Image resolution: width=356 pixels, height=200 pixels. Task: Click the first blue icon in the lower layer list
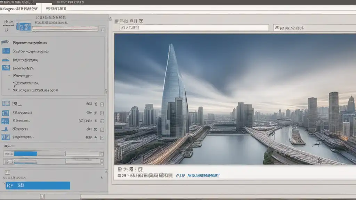pyautogui.click(x=6, y=103)
